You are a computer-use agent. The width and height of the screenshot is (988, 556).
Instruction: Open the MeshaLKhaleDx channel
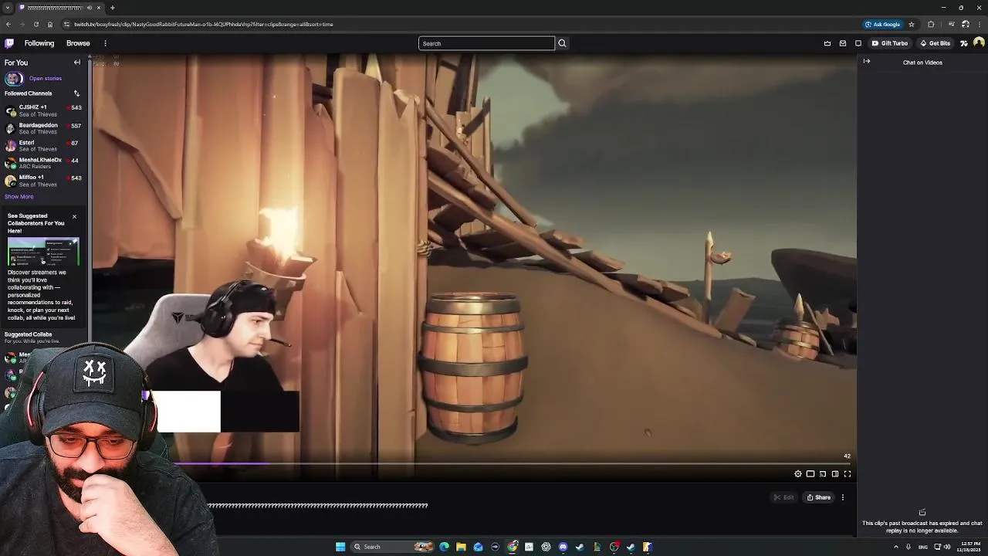(43, 163)
